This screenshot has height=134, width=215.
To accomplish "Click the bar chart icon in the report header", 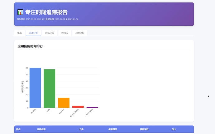I will click(x=20, y=12).
